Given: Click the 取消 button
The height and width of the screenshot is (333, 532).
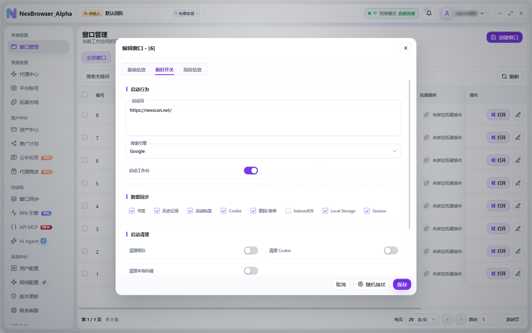Looking at the screenshot, I should coord(341,284).
